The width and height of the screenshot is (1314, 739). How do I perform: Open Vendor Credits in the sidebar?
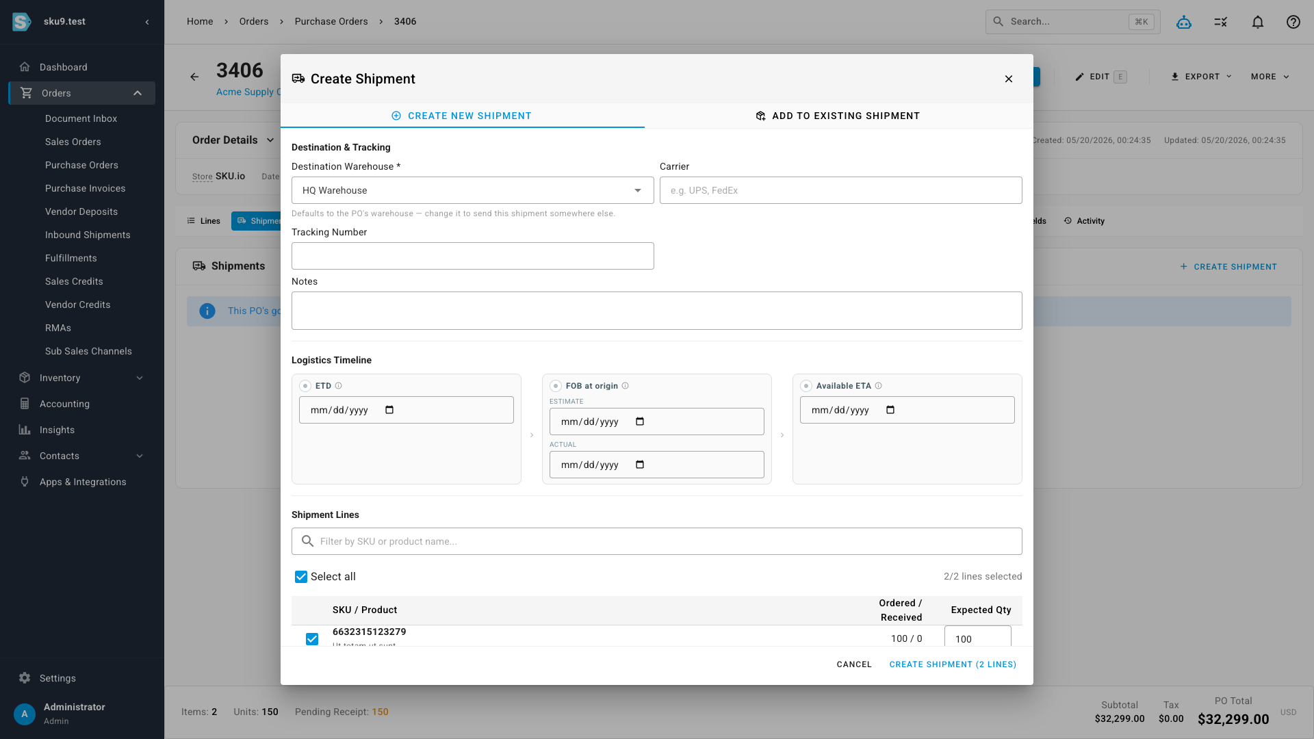77,304
